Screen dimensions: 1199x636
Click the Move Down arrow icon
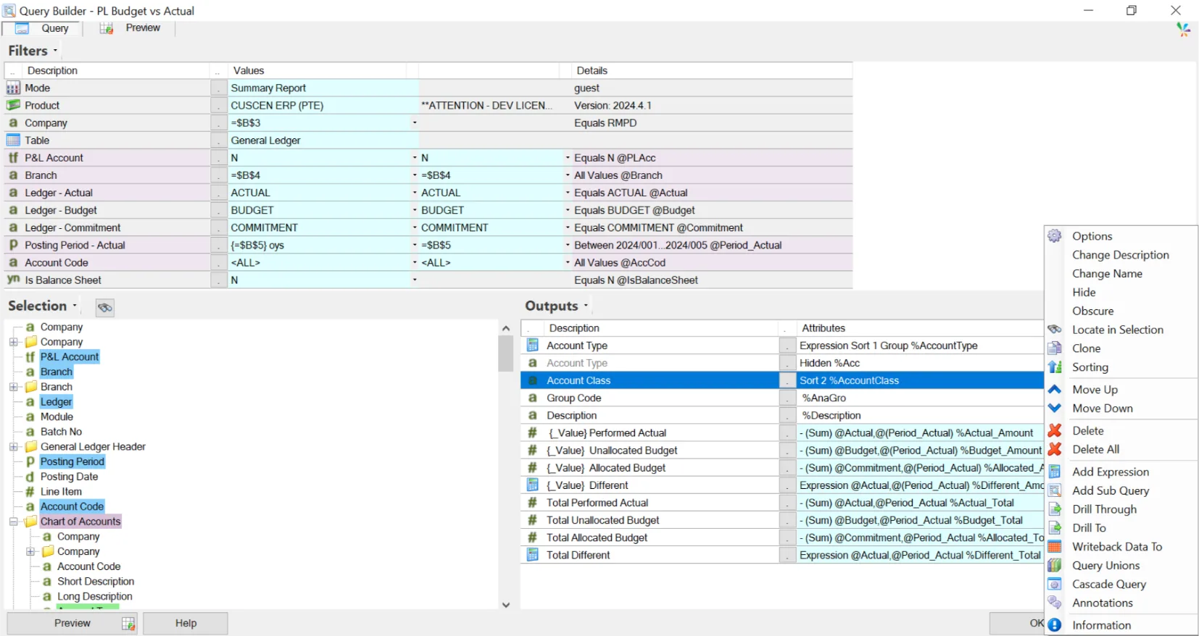click(1055, 409)
